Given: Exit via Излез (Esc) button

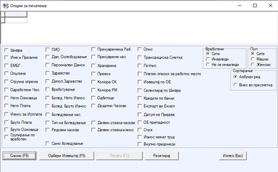Looking at the screenshot, I should click(x=233, y=156).
